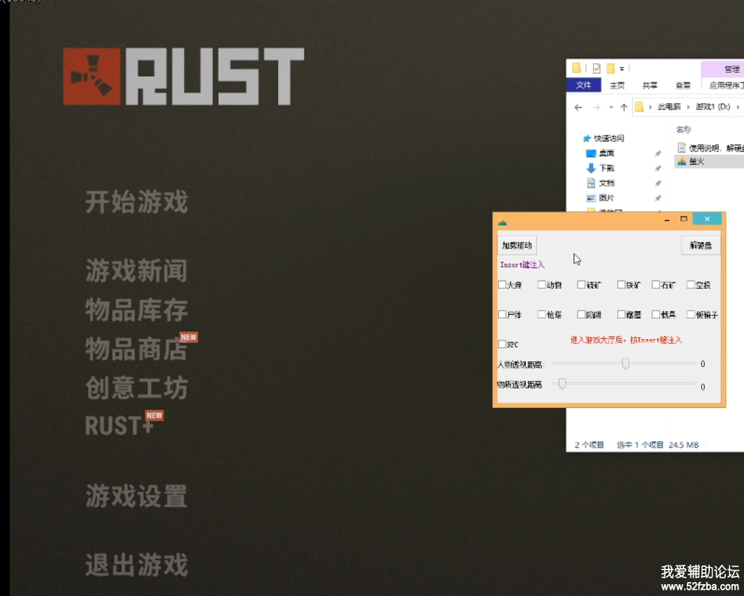This screenshot has height=596, width=744.
Task: Open 游戏设置 from the Rust menu
Action: coord(137,497)
